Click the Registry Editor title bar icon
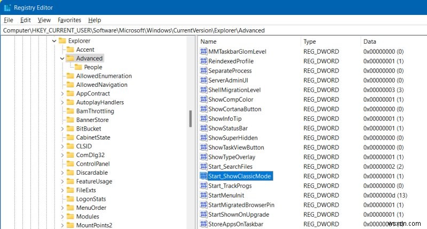427x229 pixels. click(x=7, y=7)
